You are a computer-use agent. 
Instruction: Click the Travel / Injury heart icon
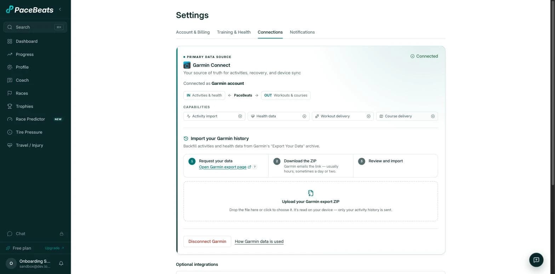10,145
